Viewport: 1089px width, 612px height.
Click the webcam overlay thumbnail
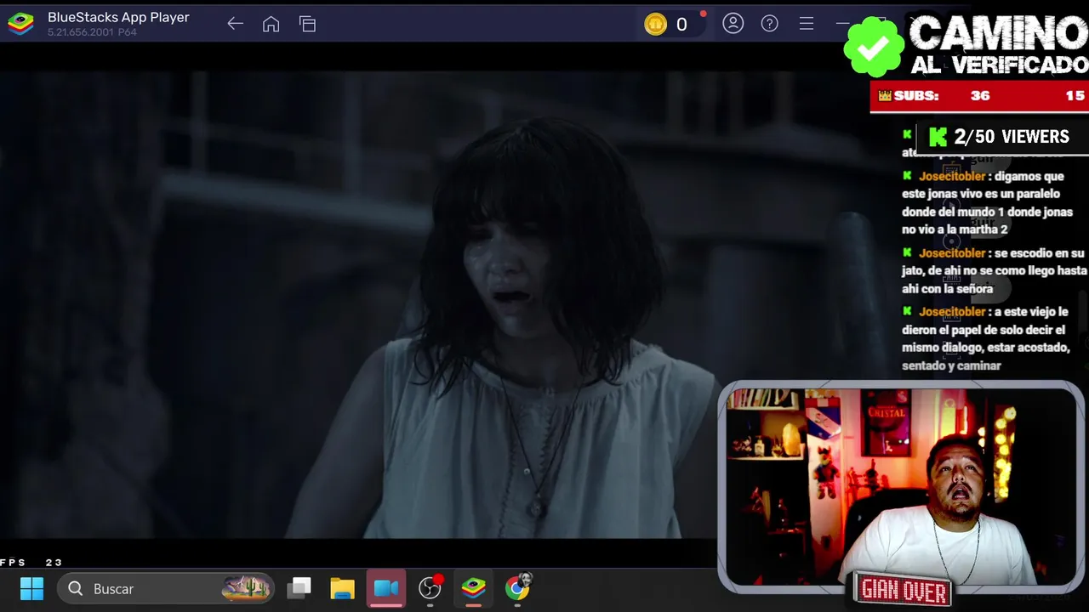(x=902, y=486)
